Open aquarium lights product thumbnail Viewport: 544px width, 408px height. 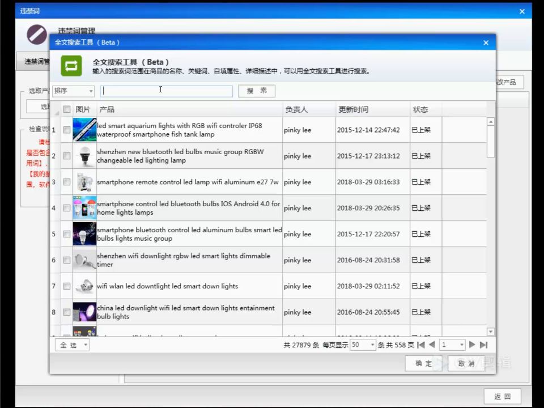[84, 130]
